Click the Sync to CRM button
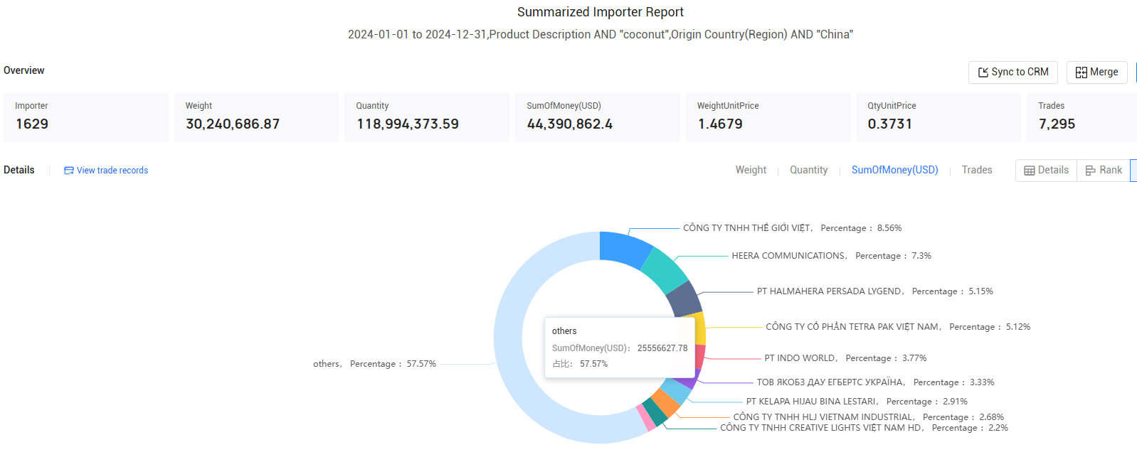The height and width of the screenshot is (462, 1137). point(1013,72)
